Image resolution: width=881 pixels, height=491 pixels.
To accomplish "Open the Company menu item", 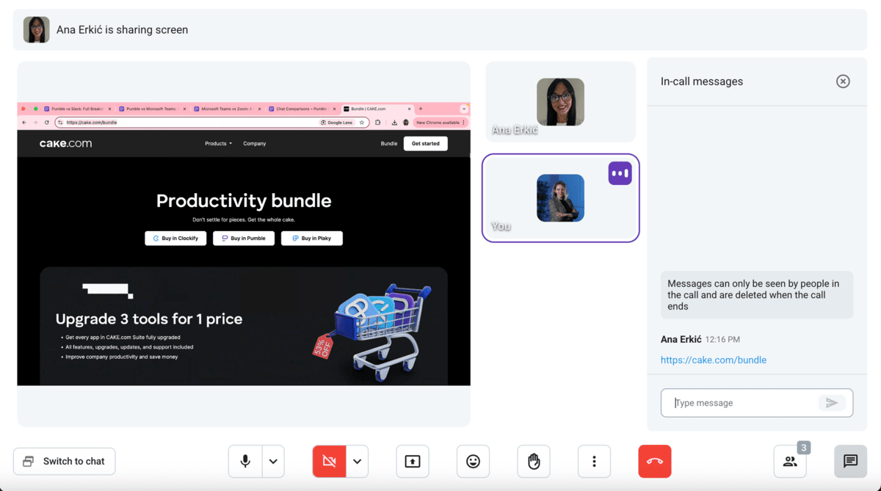I will [x=255, y=144].
